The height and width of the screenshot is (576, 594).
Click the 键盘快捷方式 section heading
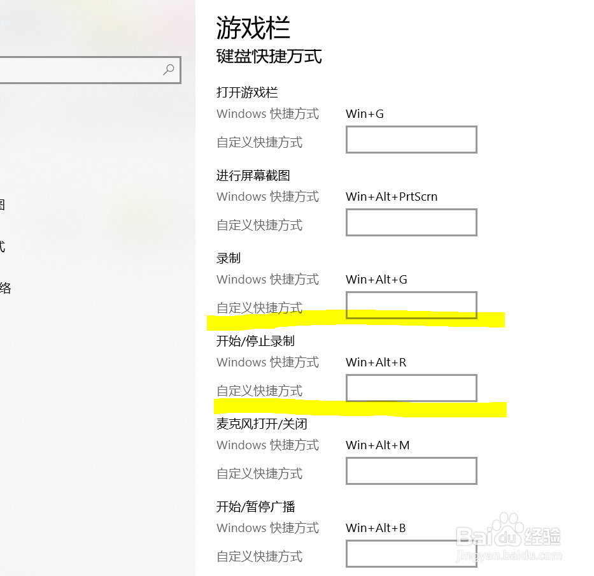point(269,56)
